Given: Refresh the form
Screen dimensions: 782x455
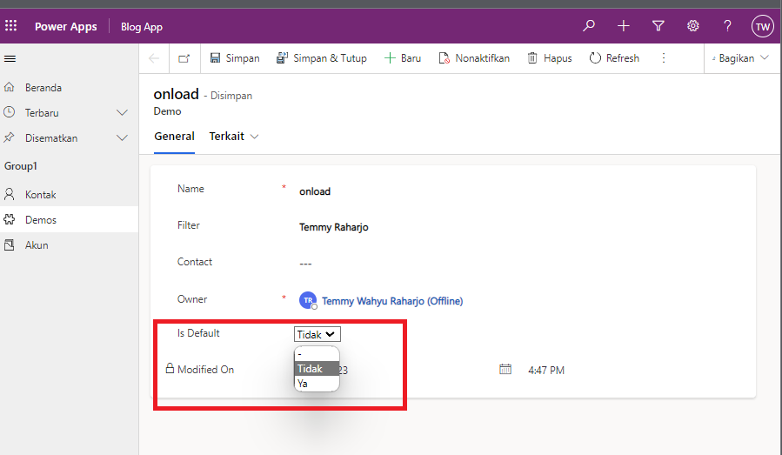Looking at the screenshot, I should tap(614, 58).
